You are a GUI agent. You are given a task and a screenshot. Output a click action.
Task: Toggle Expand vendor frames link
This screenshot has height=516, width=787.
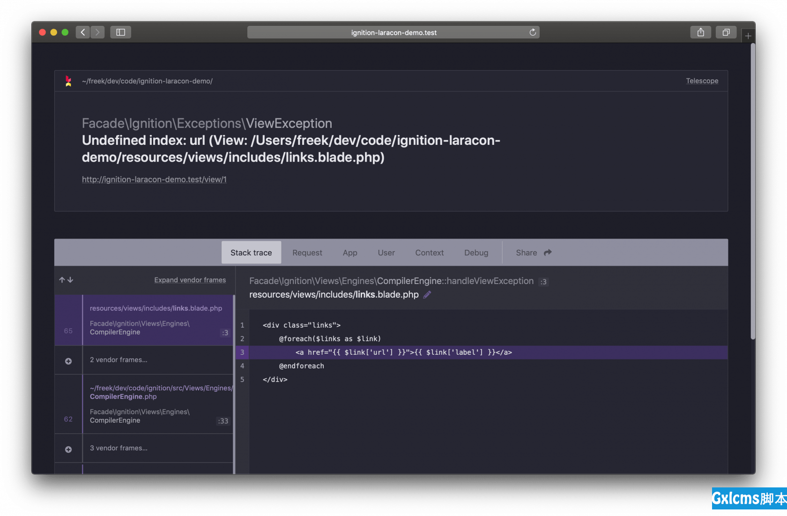point(190,280)
